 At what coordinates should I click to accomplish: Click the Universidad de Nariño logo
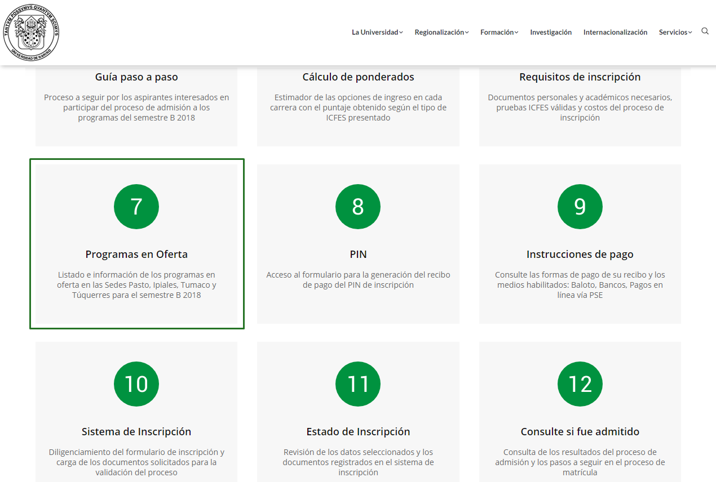click(32, 32)
